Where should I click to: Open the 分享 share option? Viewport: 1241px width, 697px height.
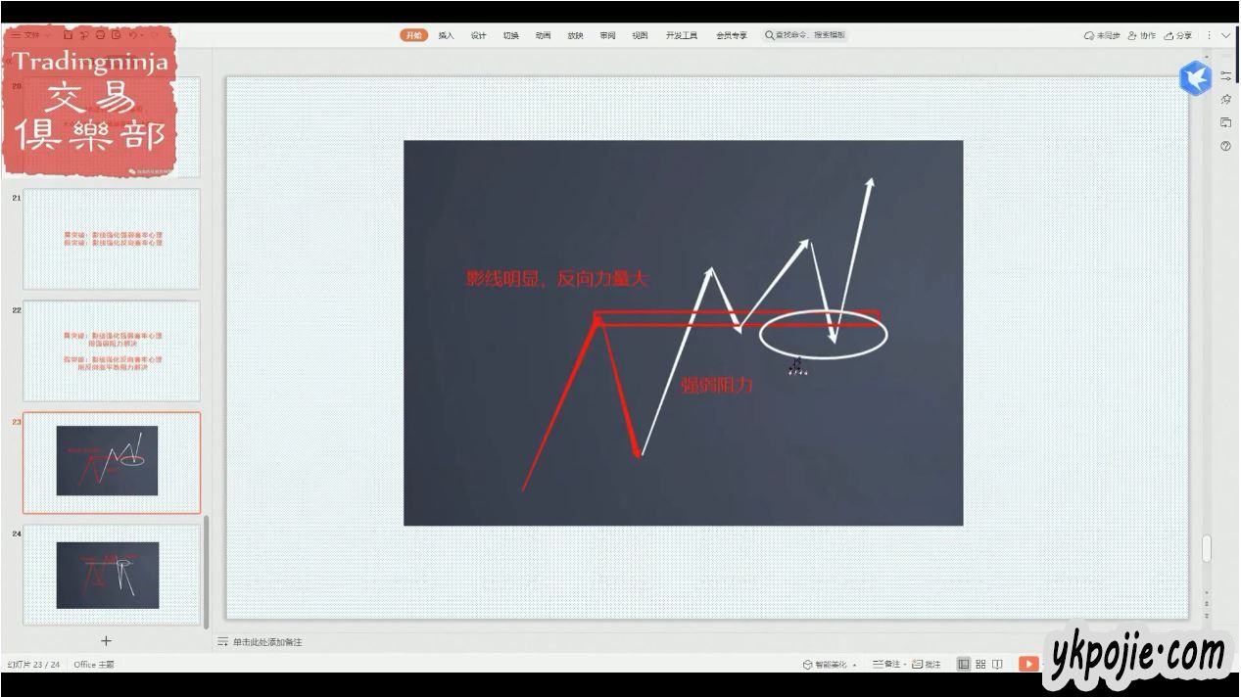[1178, 35]
